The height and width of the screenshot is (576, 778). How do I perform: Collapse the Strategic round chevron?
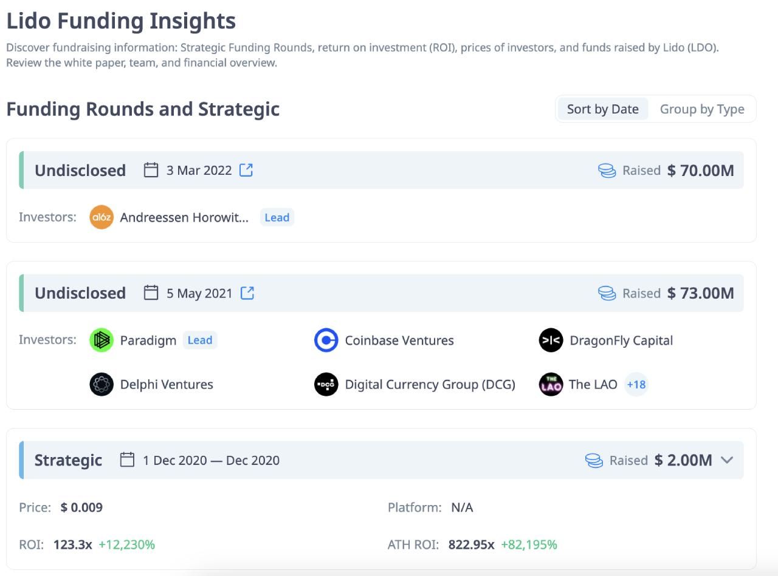pos(726,460)
